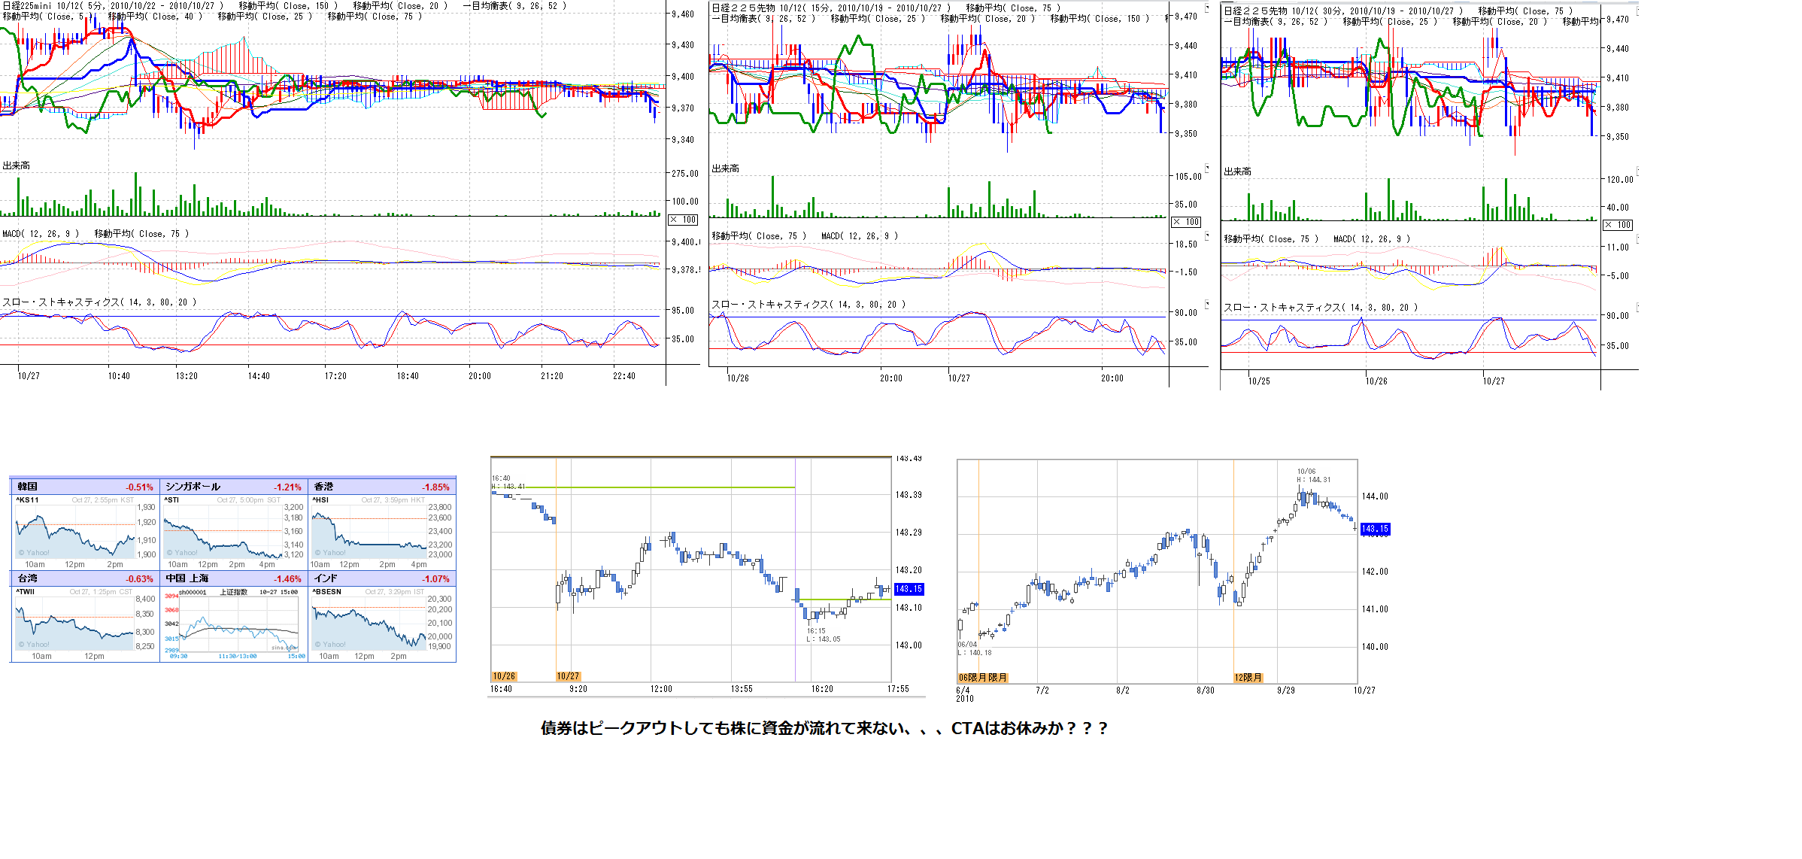The height and width of the screenshot is (859, 1802).
Task: Click the ×100 box on 5-minute chart
Action: point(684,220)
